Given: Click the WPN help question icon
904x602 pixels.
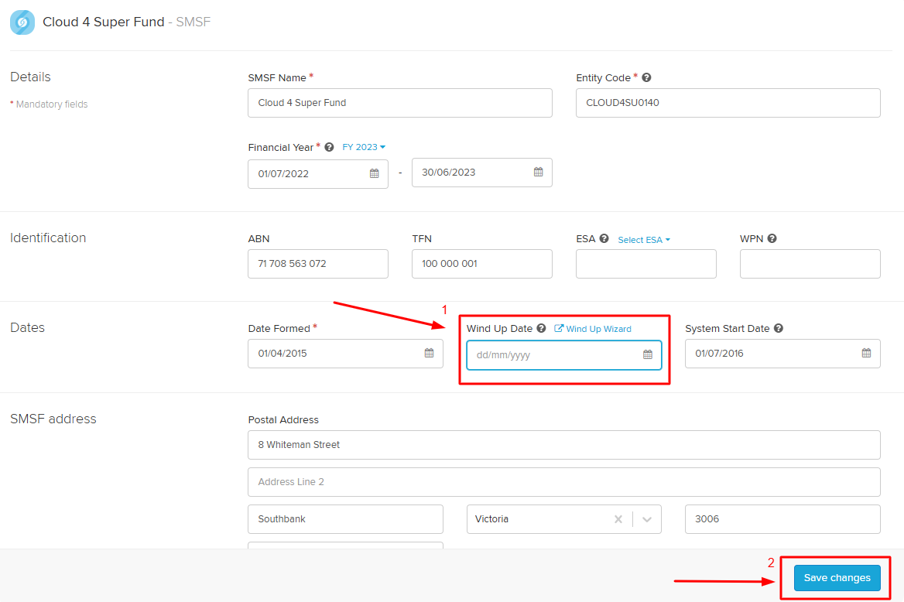Looking at the screenshot, I should coord(772,239).
